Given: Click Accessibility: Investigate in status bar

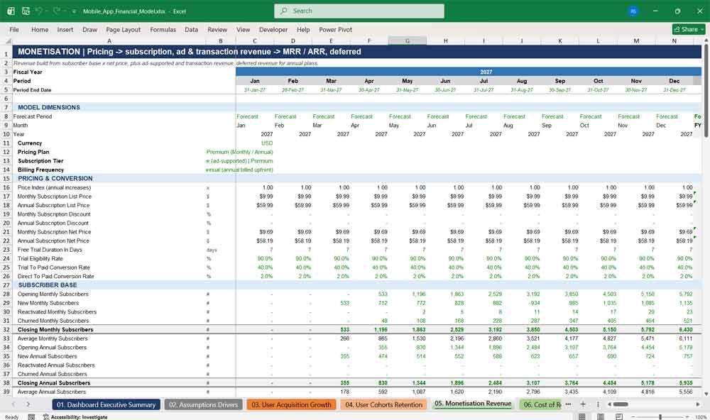Looking at the screenshot, I should [x=75, y=417].
